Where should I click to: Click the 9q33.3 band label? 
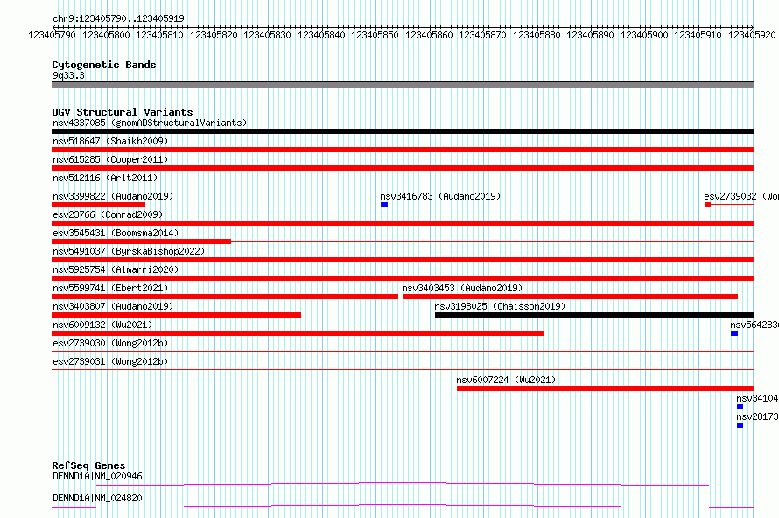click(x=68, y=75)
